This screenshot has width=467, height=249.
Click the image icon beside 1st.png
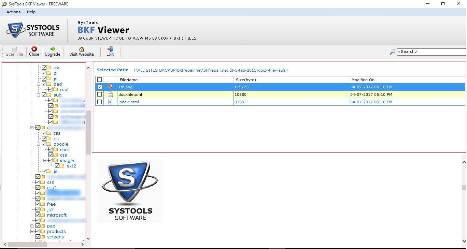tap(110, 87)
